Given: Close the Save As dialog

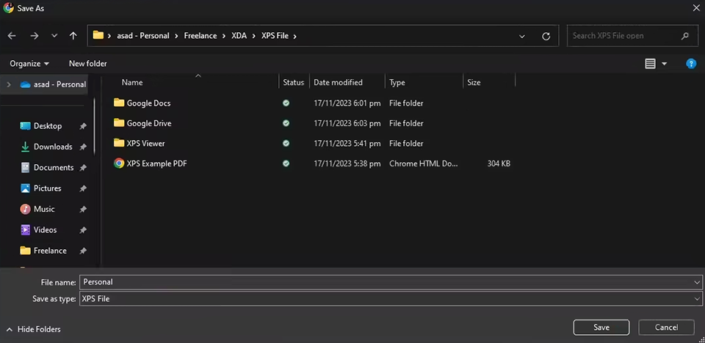Looking at the screenshot, I should click(696, 7).
